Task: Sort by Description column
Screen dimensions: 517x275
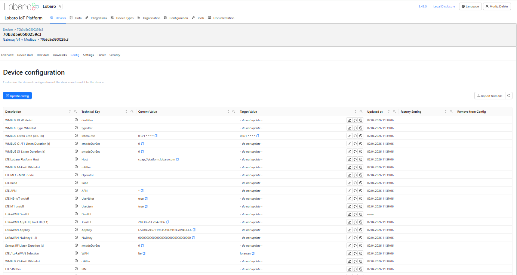Action: [70, 112]
